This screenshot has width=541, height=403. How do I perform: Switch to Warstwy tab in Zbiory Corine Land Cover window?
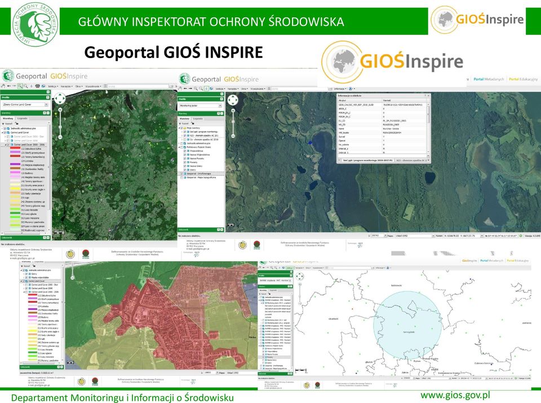point(7,118)
